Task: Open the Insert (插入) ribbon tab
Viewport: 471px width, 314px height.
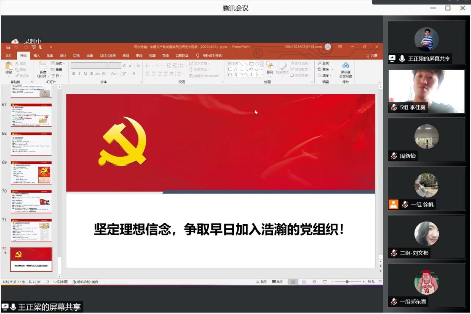Action: [x=36, y=56]
